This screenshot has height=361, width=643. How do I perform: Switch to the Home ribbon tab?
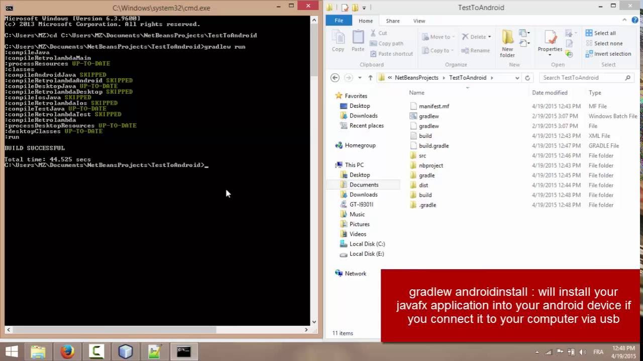pos(366,21)
